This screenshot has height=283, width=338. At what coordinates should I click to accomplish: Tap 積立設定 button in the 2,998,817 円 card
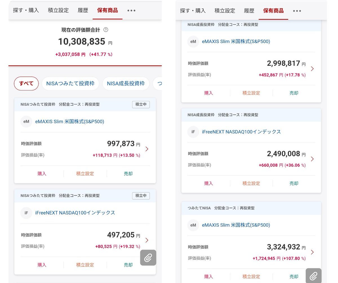(251, 93)
